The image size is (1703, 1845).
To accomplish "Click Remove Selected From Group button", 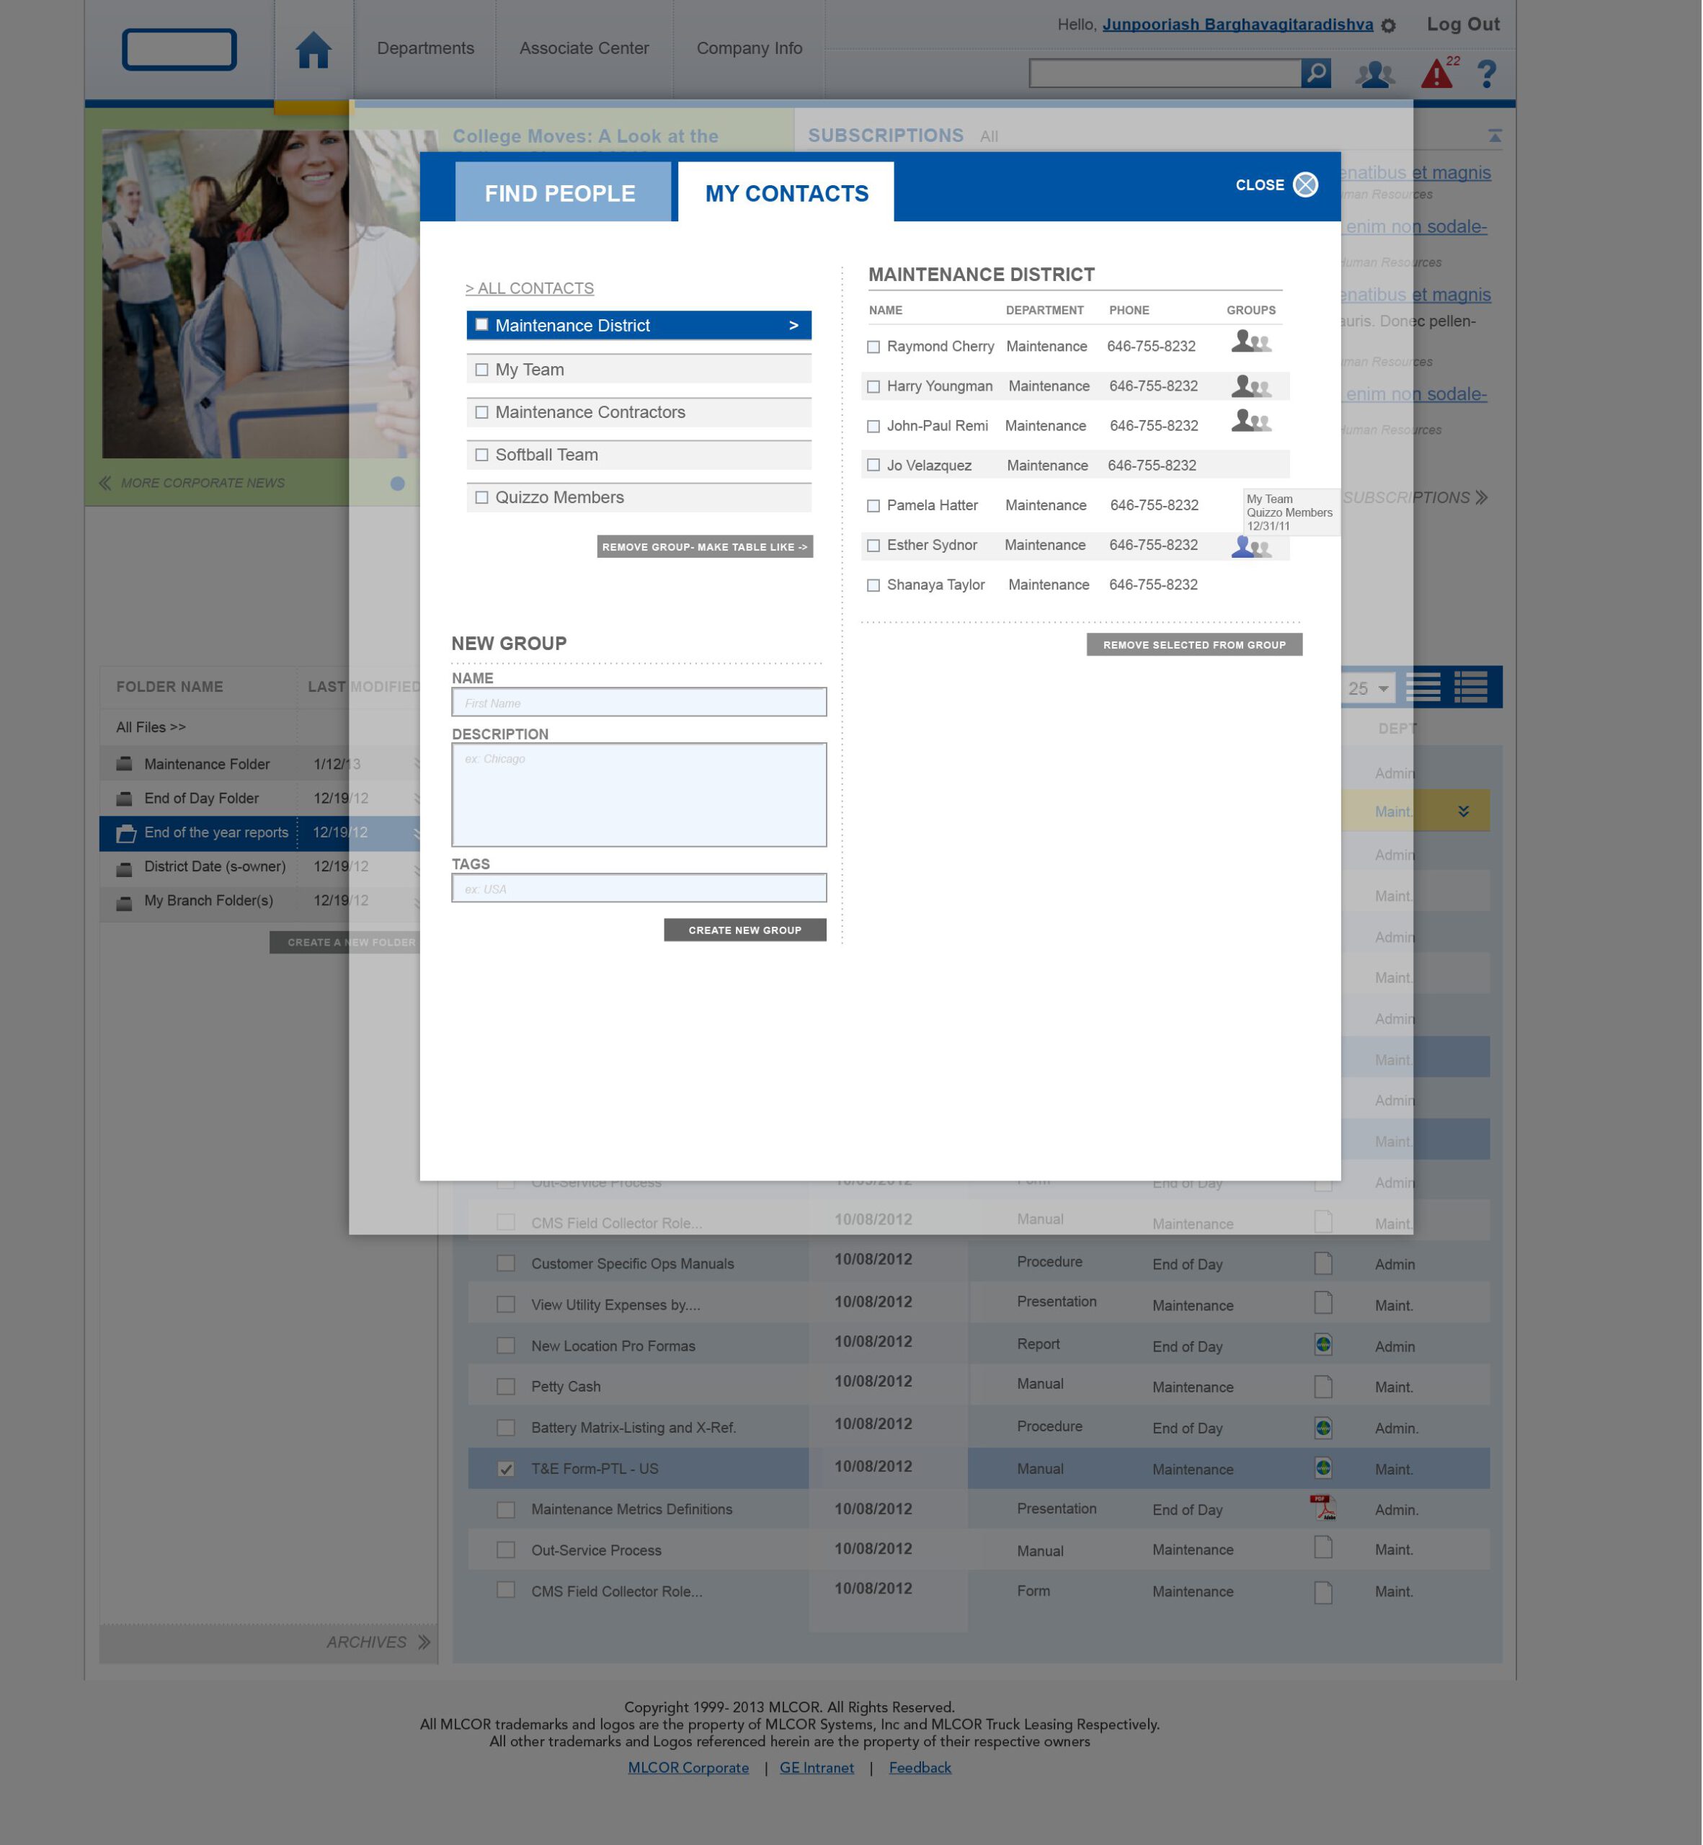I will click(x=1193, y=644).
